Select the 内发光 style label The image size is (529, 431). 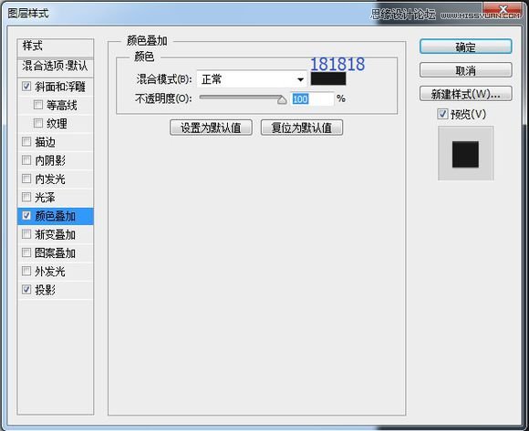coord(50,179)
